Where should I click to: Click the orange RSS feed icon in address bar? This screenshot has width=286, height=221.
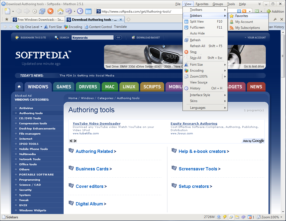click(x=244, y=12)
